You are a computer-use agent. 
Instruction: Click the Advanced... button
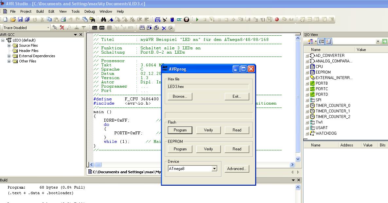click(x=237, y=169)
